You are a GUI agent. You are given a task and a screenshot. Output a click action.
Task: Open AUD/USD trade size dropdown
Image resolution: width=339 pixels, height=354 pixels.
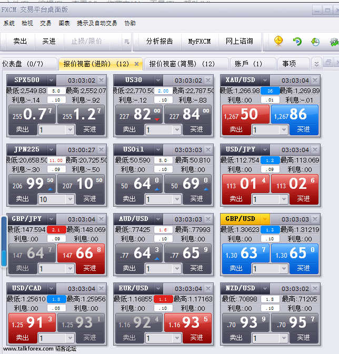tap(177, 269)
